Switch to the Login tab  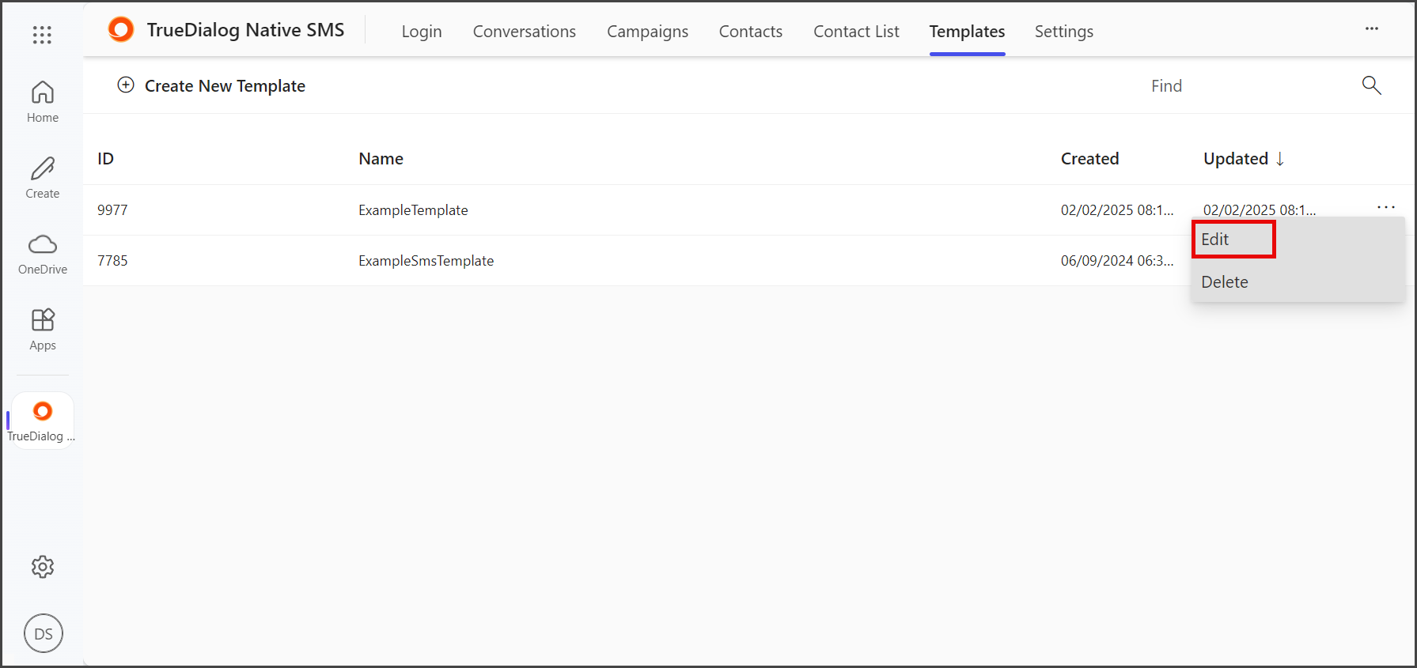tap(422, 32)
